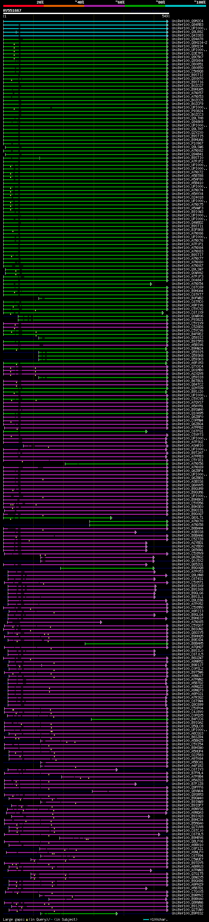Select the UniRef100_B8BAH5 label

[x=187, y=643]
